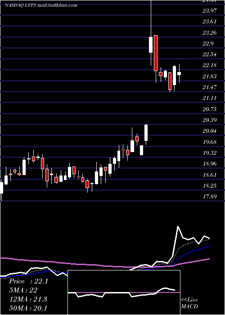Click the 22.9 price axis label
Image resolution: width=225 pixels, height=315 pixels.
pyautogui.click(x=208, y=43)
